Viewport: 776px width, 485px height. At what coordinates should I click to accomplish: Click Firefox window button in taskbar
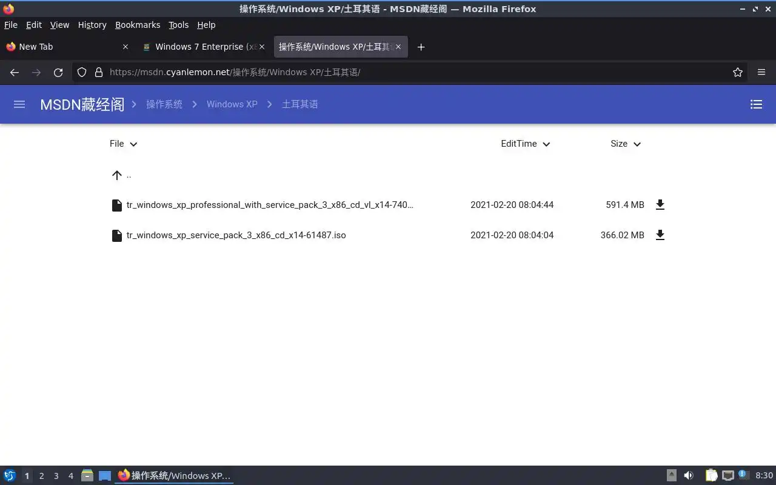click(x=175, y=475)
